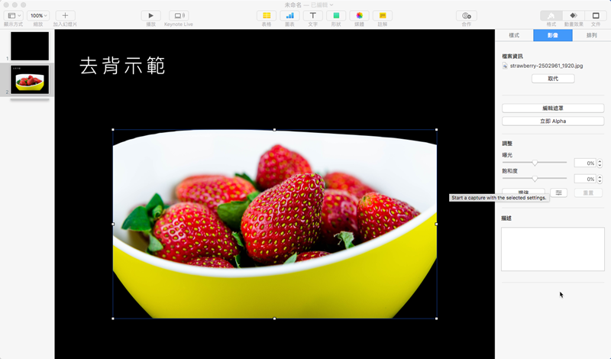Image resolution: width=611 pixels, height=359 pixels.
Task: Click the strawberry-2502961_1920.jpg file name
Action: coord(546,66)
